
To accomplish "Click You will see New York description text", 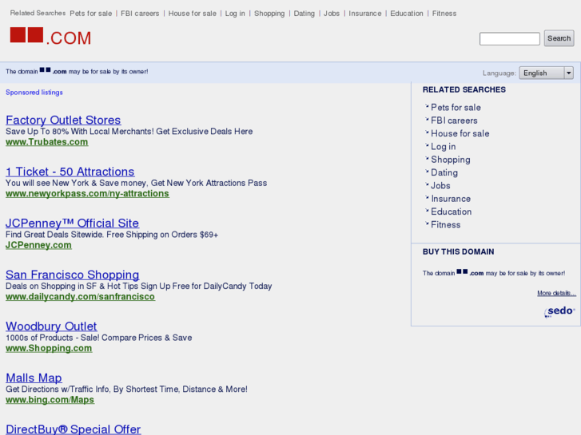I will 136,183.
